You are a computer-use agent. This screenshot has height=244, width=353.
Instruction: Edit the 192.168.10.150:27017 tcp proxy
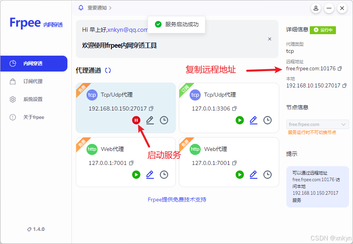(150, 120)
